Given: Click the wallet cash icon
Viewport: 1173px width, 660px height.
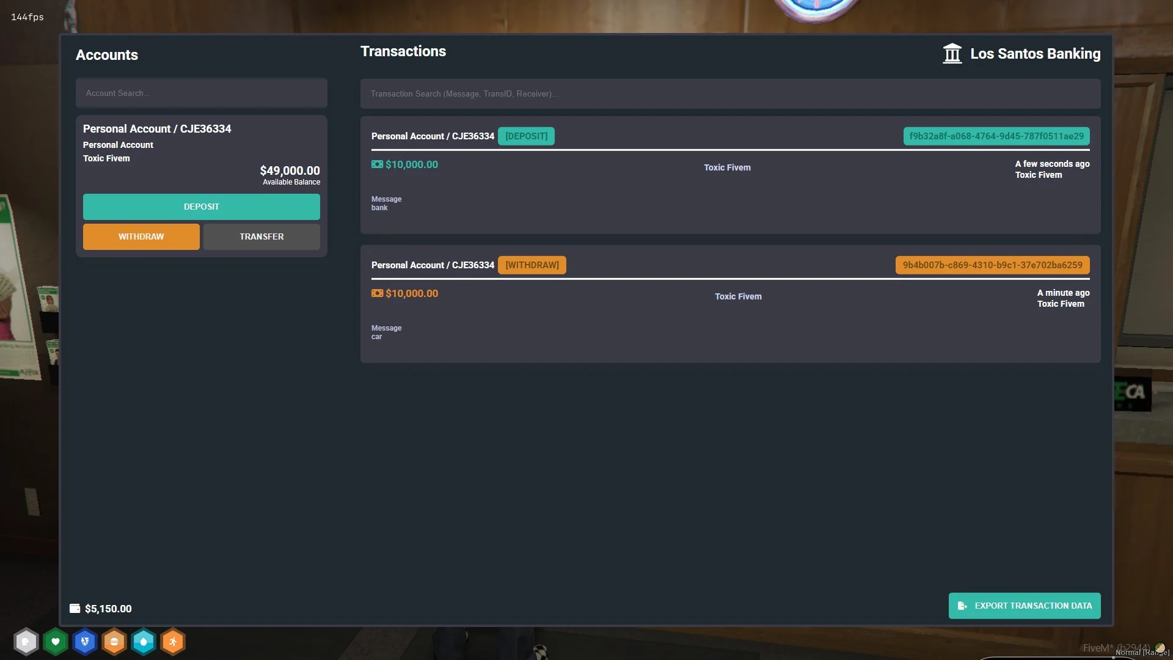Looking at the screenshot, I should coord(75,609).
